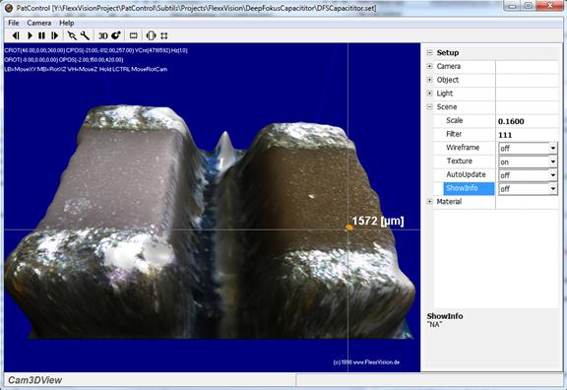Toggle the 3D view toolbar icon
Image resolution: width=567 pixels, height=390 pixels.
(103, 35)
